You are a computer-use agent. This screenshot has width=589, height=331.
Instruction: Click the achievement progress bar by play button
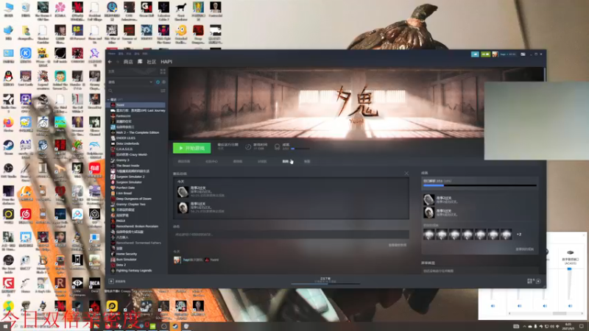(x=300, y=149)
